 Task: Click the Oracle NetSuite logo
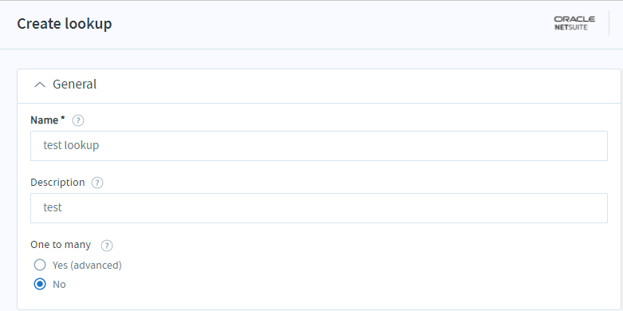tap(574, 23)
